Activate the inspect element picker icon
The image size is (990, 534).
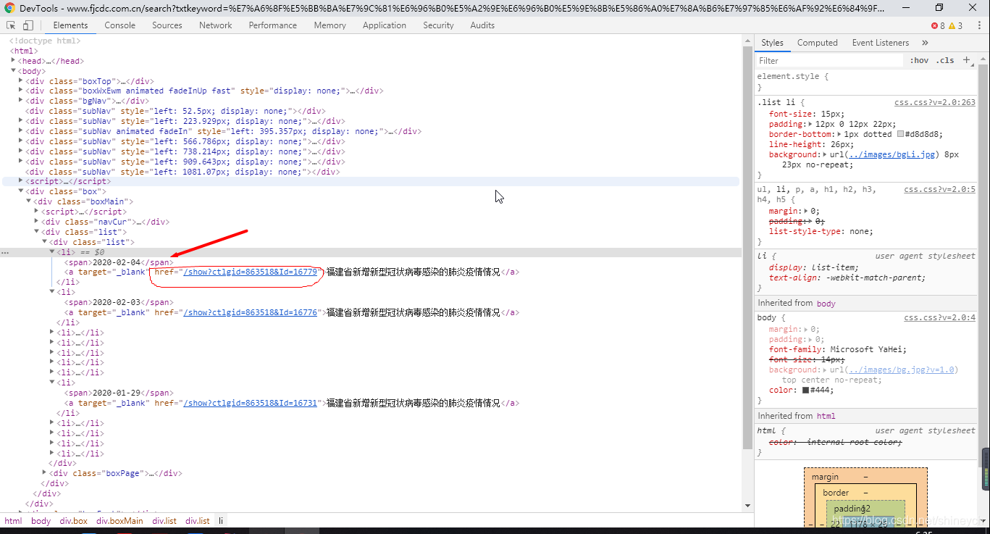[x=12, y=25]
